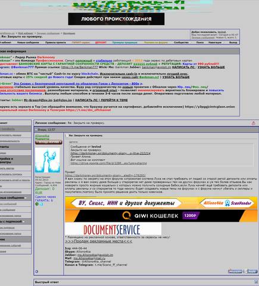The image size is (259, 286).
Task: Open the quoted darkmoney link ending in 222214
Action: pyautogui.click(x=110, y=153)
